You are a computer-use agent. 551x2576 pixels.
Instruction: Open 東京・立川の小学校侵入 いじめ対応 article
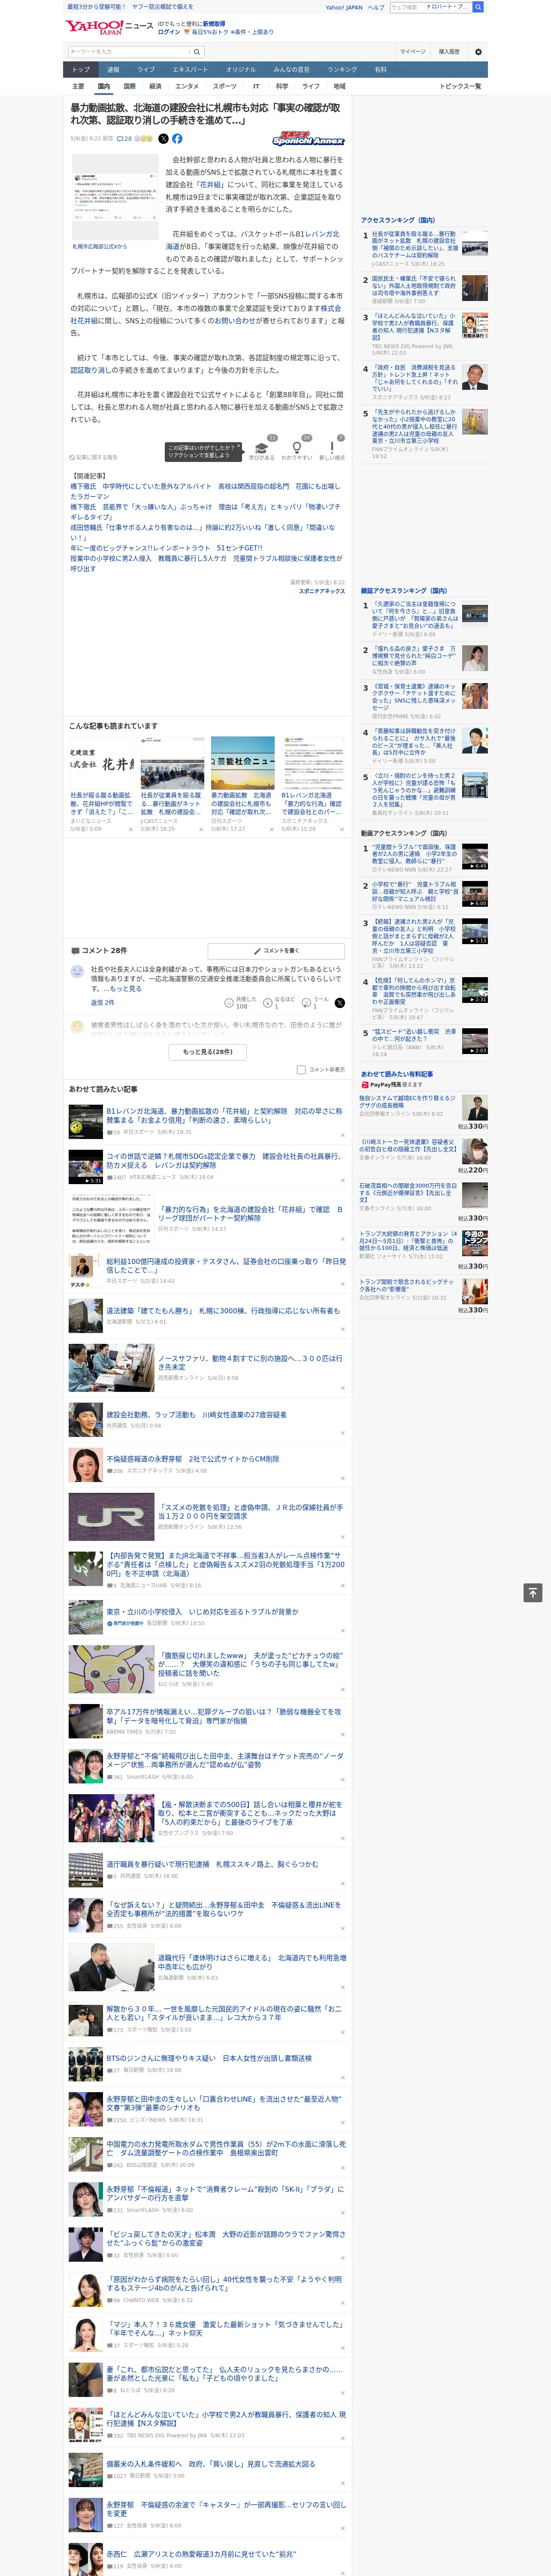(x=203, y=1612)
